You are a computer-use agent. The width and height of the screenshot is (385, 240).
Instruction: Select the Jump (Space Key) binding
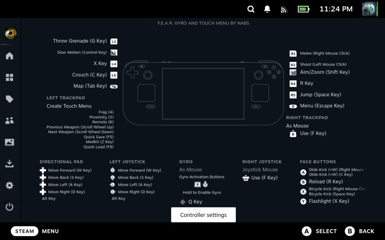(x=320, y=94)
